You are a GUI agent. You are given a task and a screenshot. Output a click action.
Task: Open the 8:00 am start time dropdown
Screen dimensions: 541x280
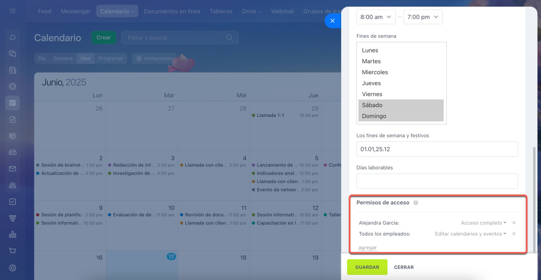tap(376, 17)
